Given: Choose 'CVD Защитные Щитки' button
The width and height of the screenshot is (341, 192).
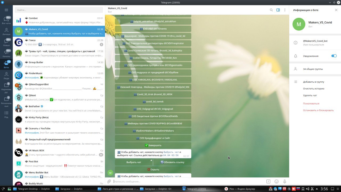Looking at the screenshot, I should pyautogui.click(x=153, y=116).
